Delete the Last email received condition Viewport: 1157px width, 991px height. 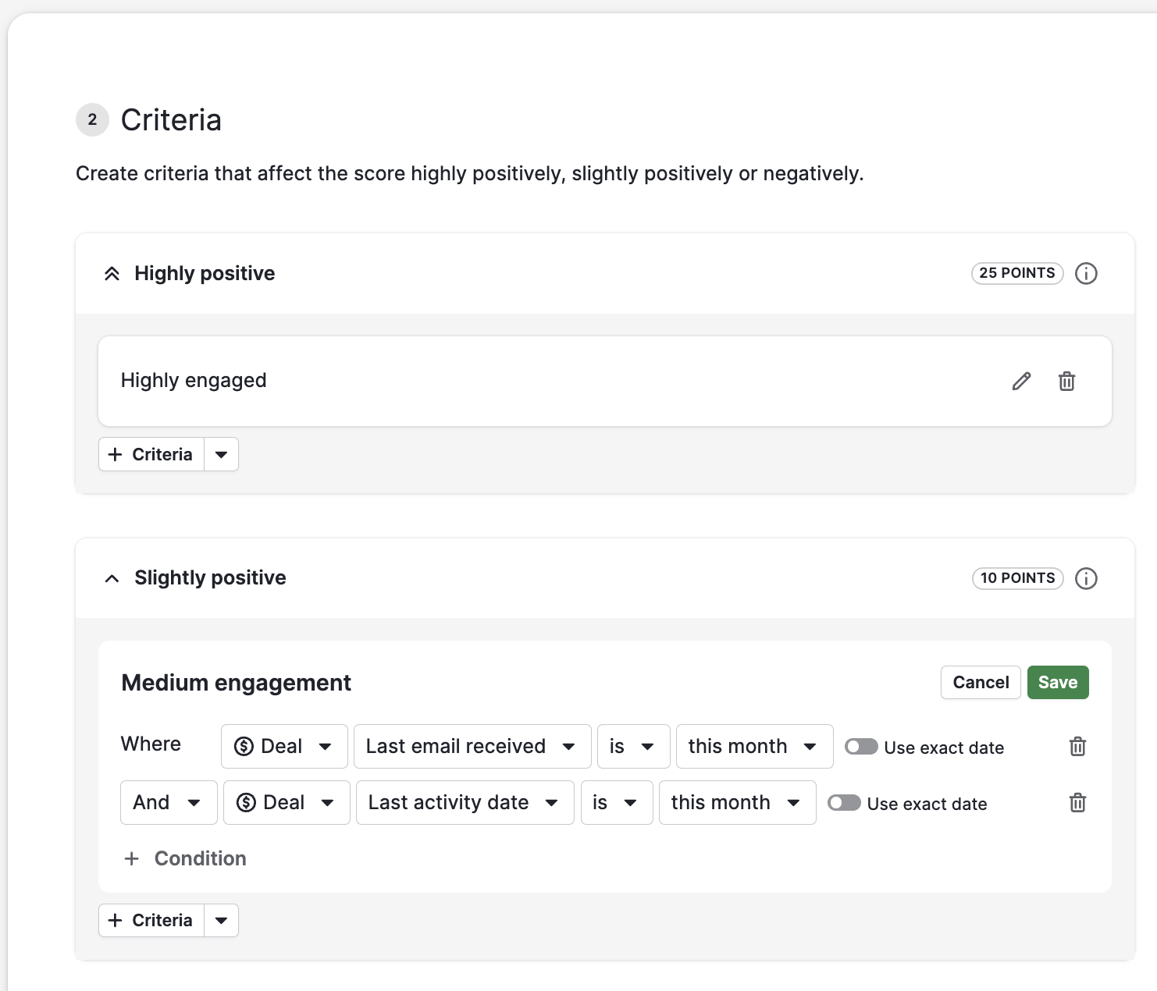[x=1077, y=747]
